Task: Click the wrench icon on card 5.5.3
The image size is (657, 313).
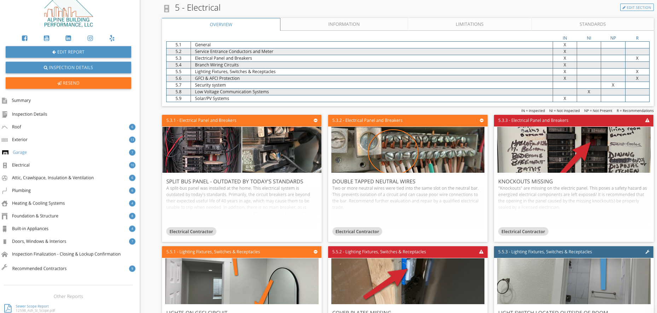Action: pos(647,252)
